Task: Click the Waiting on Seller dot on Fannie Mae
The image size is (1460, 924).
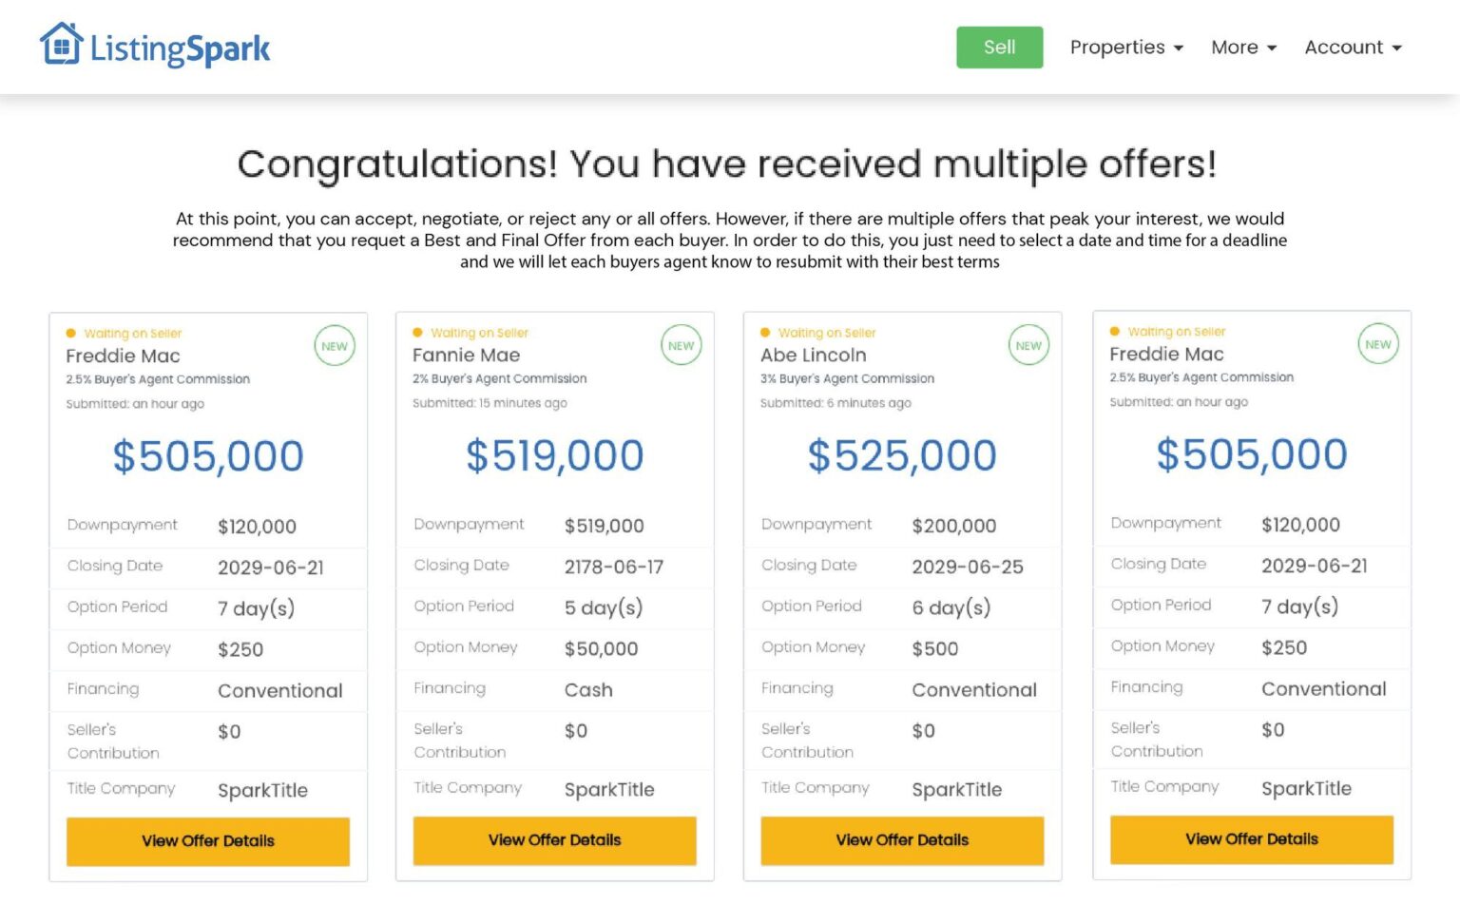Action: pyautogui.click(x=418, y=333)
